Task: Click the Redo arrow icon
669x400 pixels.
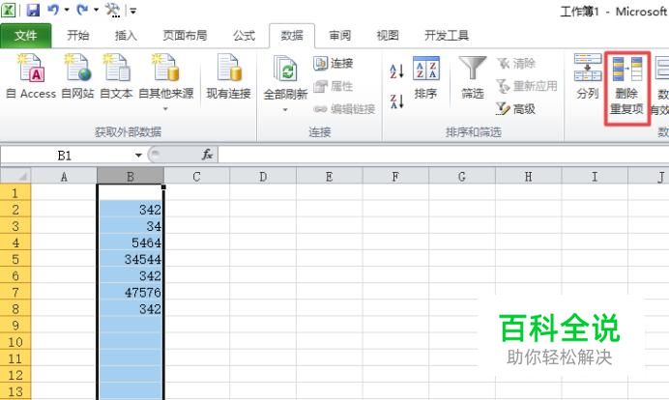Action: click(x=82, y=10)
